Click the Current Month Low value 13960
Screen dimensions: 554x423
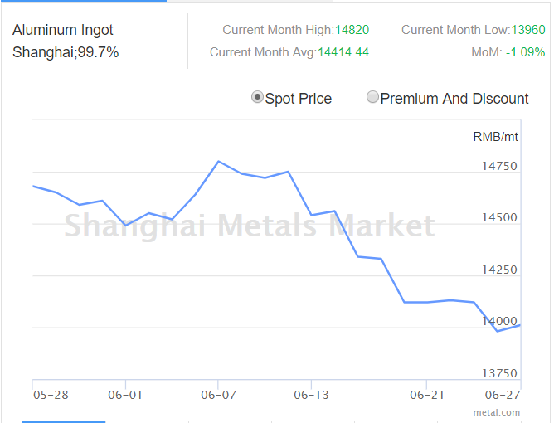click(528, 30)
